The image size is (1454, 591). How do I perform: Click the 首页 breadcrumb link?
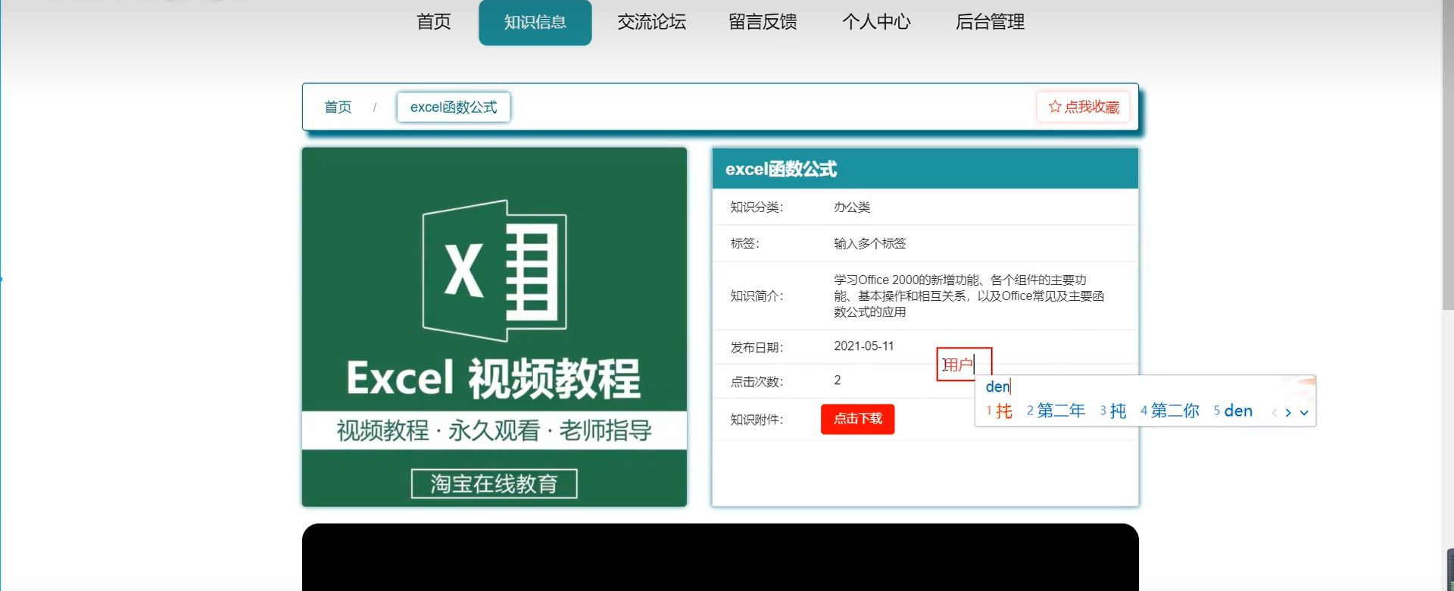[x=338, y=107]
